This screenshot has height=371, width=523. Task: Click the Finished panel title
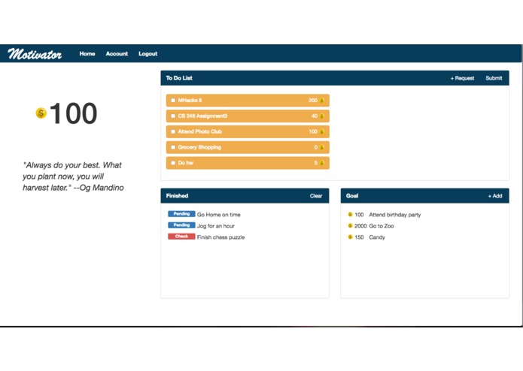(177, 196)
